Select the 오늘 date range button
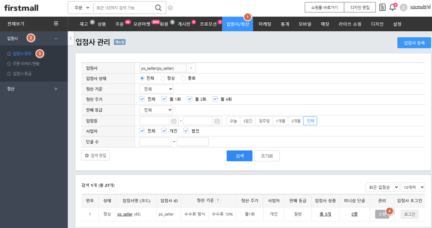Screen dimensions: 432x228 (x=233, y=121)
